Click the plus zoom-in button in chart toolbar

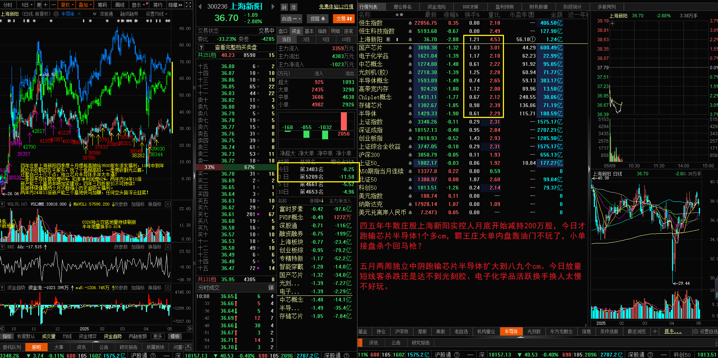coord(46,5)
